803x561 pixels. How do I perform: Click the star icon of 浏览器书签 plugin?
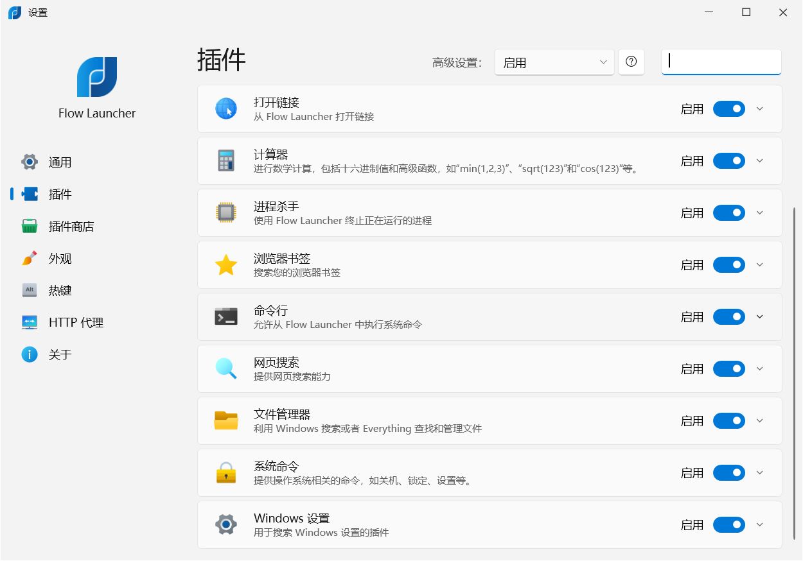click(226, 265)
